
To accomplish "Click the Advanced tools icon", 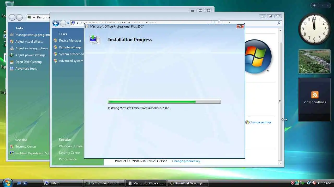I will pyautogui.click(x=11, y=69).
